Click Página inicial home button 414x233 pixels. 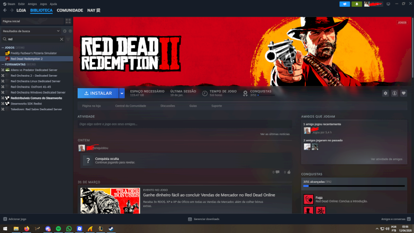coord(32,21)
